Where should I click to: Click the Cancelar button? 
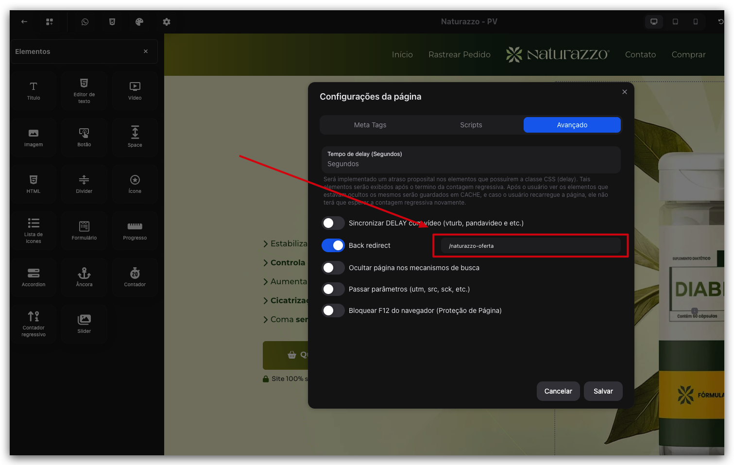point(558,391)
